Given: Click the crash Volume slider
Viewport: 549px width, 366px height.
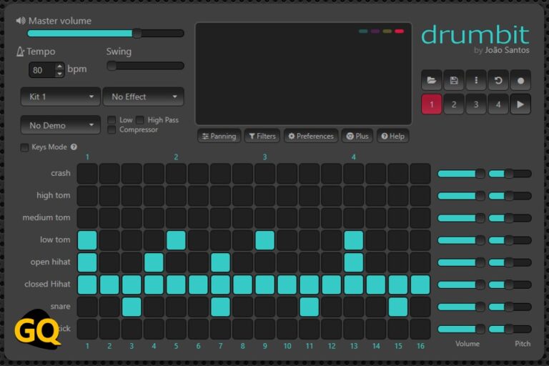Looking at the screenshot, I should pyautogui.click(x=461, y=174).
